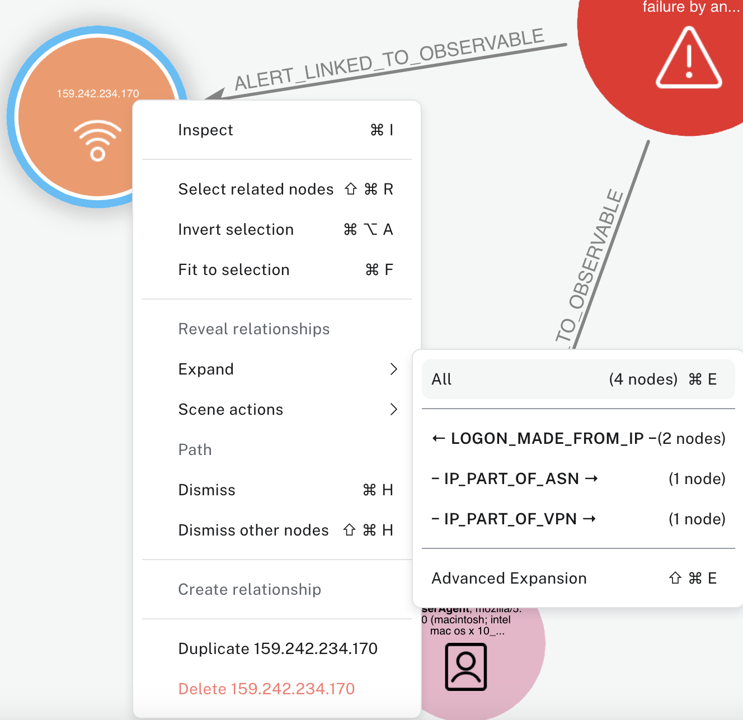The height and width of the screenshot is (720, 743).
Task: Click the ID card icon on the pink user node
Action: point(465,667)
